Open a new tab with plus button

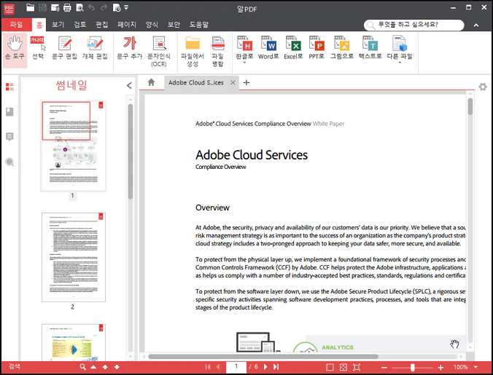pyautogui.click(x=246, y=82)
